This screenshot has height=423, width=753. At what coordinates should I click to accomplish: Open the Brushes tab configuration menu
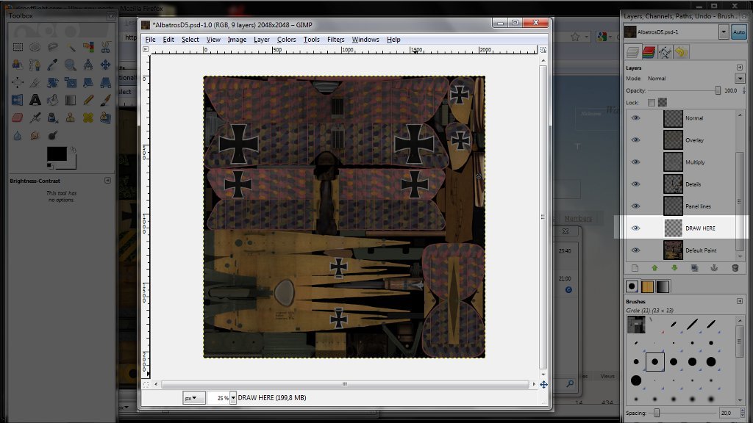click(740, 301)
